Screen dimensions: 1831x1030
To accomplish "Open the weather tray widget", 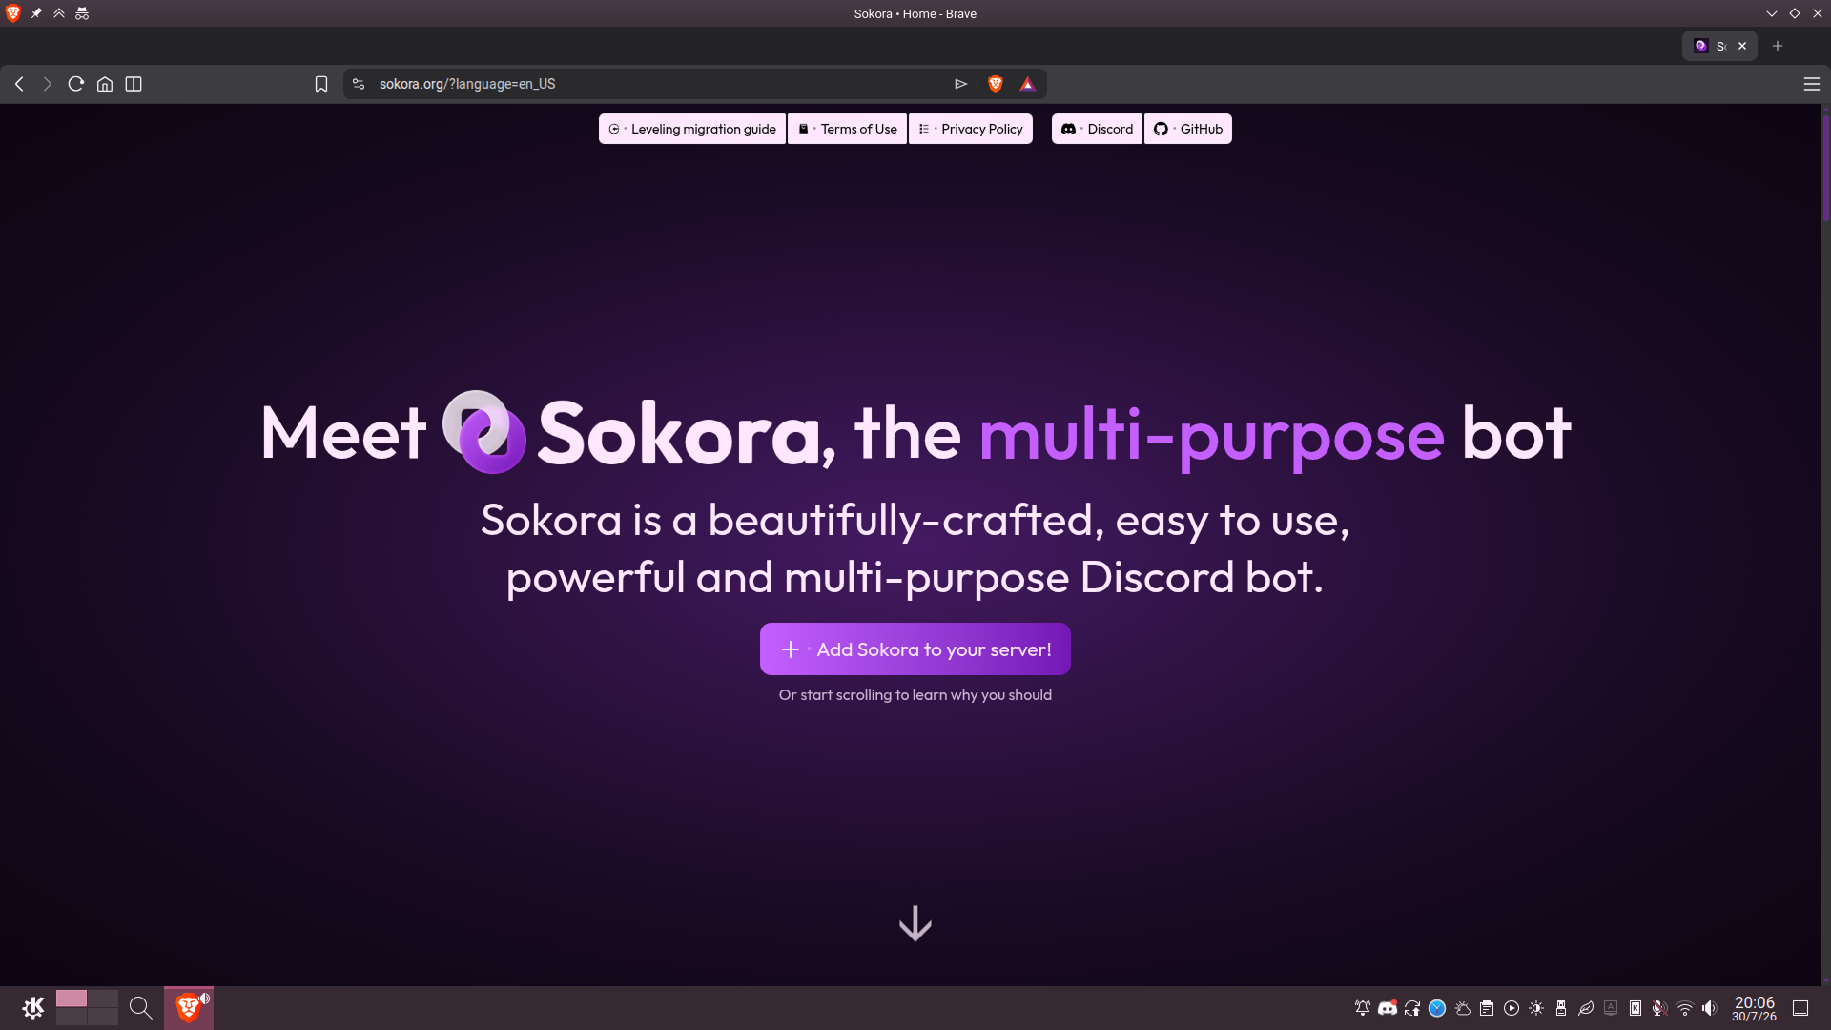I will click(x=1462, y=1008).
